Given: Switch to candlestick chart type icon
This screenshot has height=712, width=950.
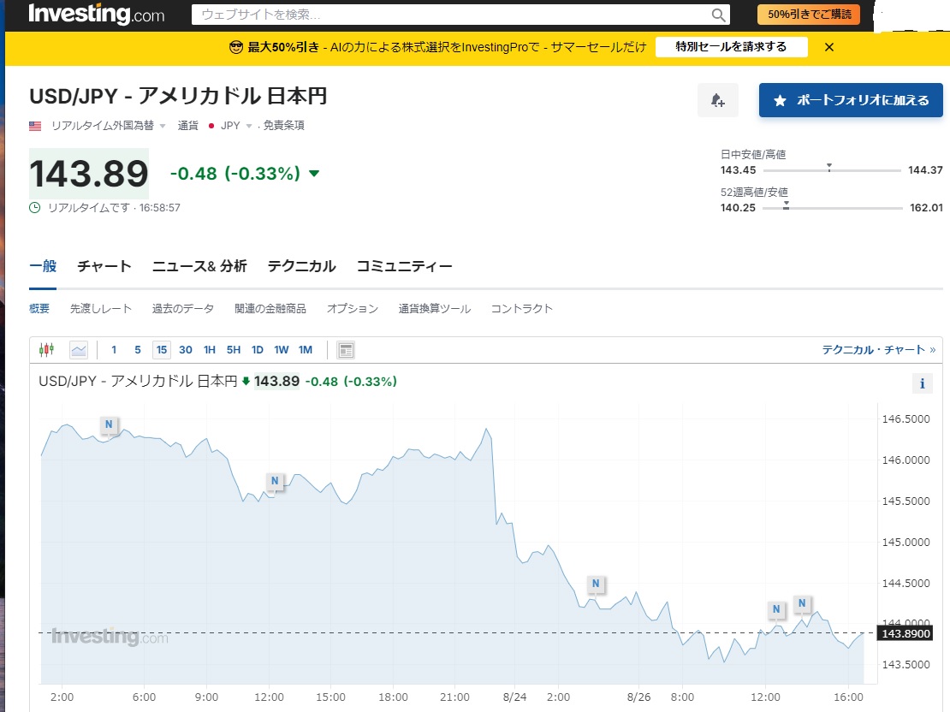Looking at the screenshot, I should coord(46,349).
